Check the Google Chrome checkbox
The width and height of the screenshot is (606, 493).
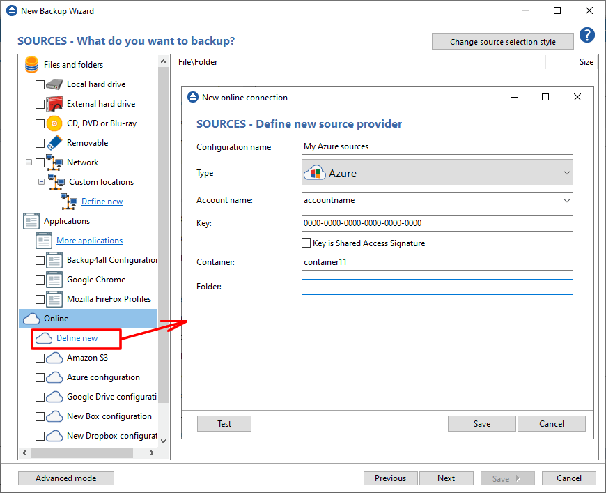(x=40, y=280)
